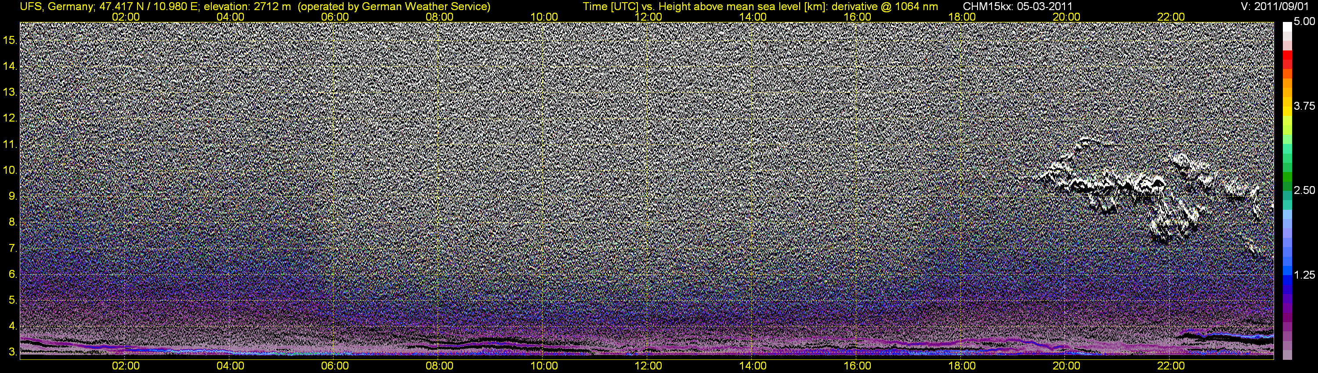This screenshot has width=1318, height=373.
Task: Click the '10.' height axis label
Action: pos(10,170)
